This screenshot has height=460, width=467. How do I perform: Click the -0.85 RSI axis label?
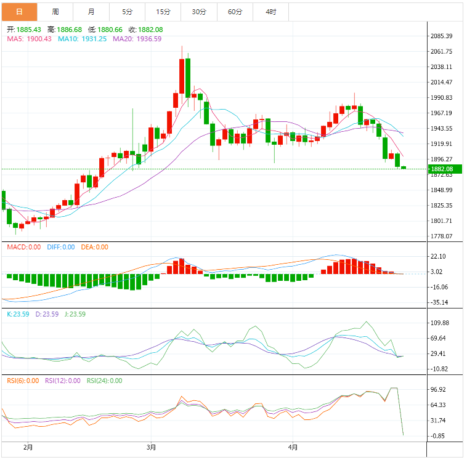point(438,436)
